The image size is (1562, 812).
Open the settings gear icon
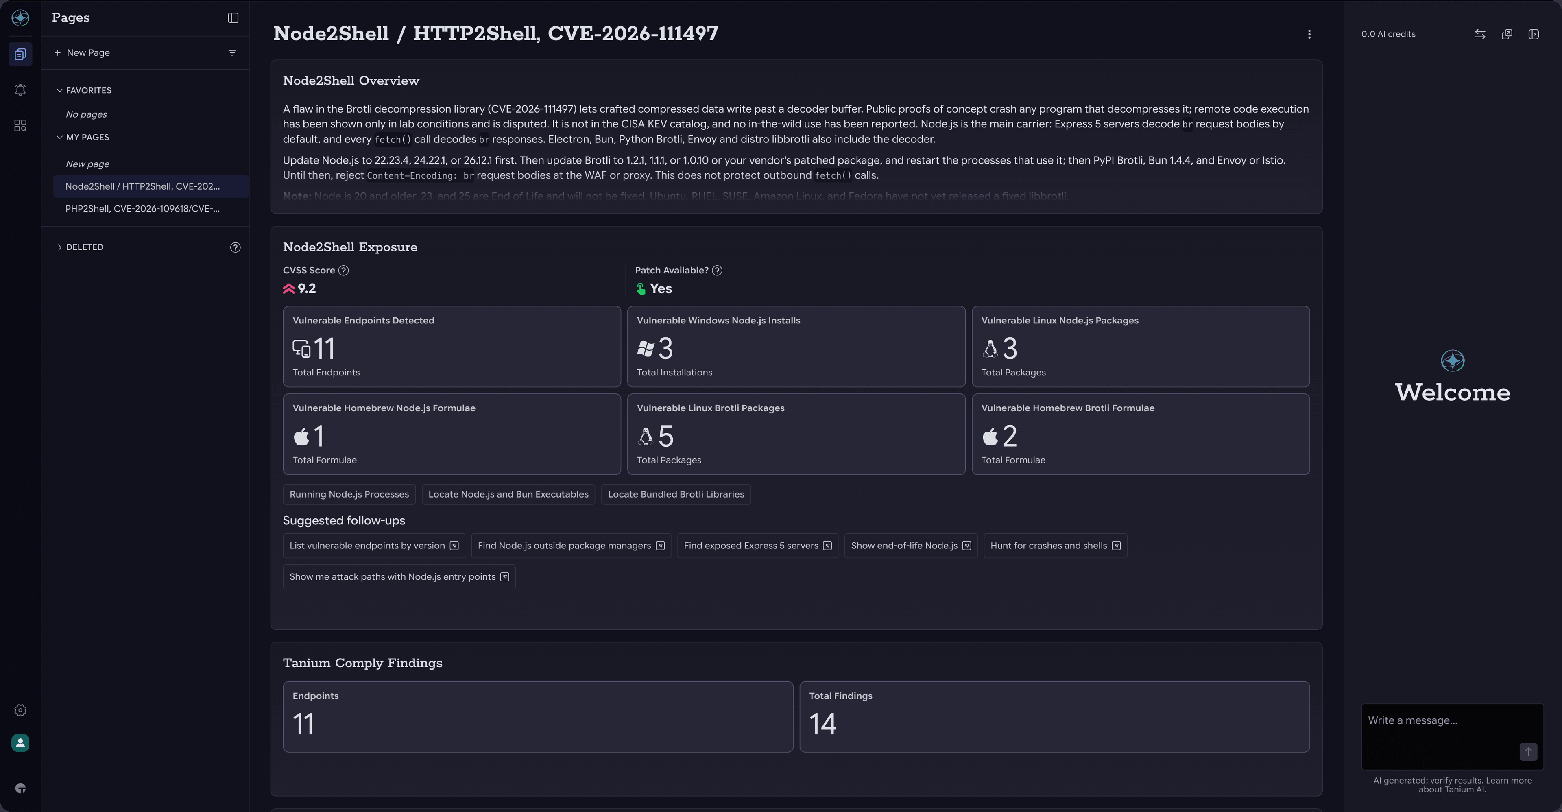point(20,710)
